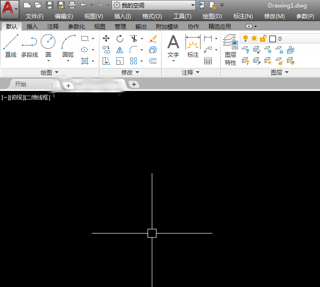Open the Rectangle tool dropdown arrow
Image resolution: width=320 pixels, height=287 pixels.
pyautogui.click(x=93, y=38)
